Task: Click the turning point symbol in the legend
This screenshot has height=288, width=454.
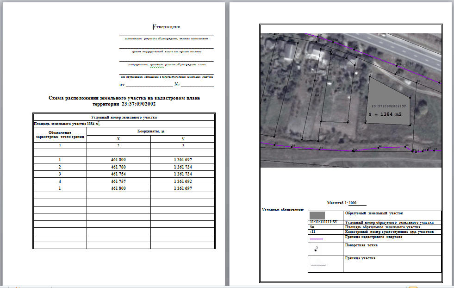Action: [316, 250]
